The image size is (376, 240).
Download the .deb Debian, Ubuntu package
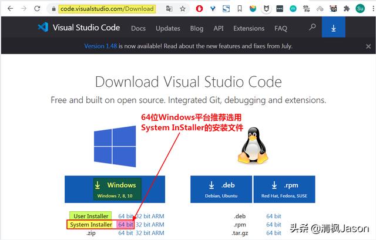click(221, 189)
